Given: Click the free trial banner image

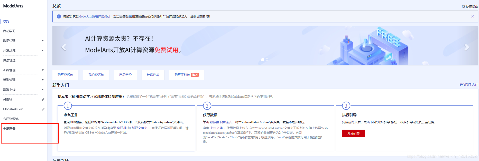Looking at the screenshot, I should pos(265,46).
